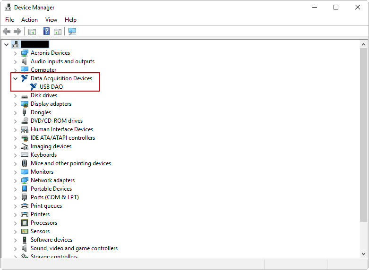Click the Scan for hardware changes toolbar icon

click(x=72, y=32)
